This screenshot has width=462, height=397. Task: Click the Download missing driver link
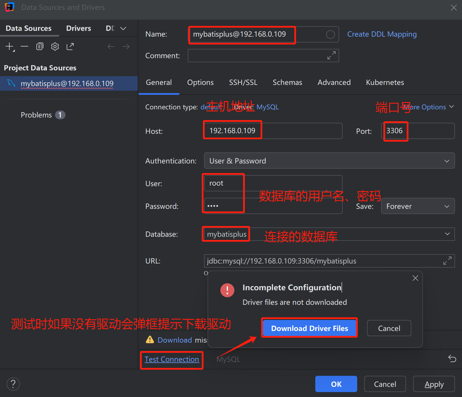tap(175, 340)
